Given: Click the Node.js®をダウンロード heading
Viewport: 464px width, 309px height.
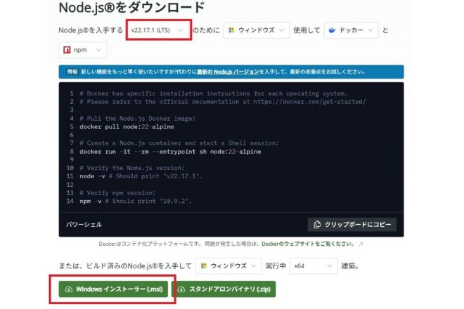Looking at the screenshot, I should coord(131,8).
